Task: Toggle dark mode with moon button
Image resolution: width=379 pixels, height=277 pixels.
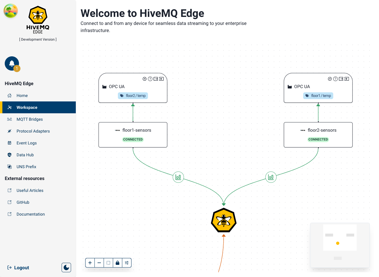Action: [x=66, y=267]
